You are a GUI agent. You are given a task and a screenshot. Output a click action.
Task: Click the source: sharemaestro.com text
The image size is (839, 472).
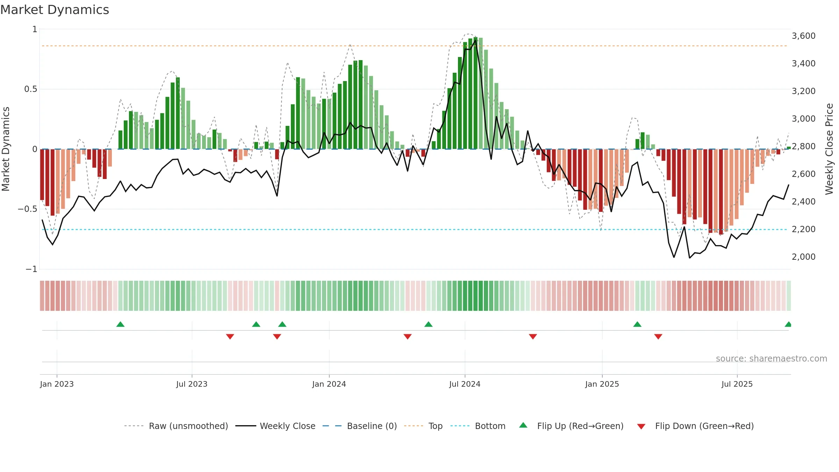[772, 358]
